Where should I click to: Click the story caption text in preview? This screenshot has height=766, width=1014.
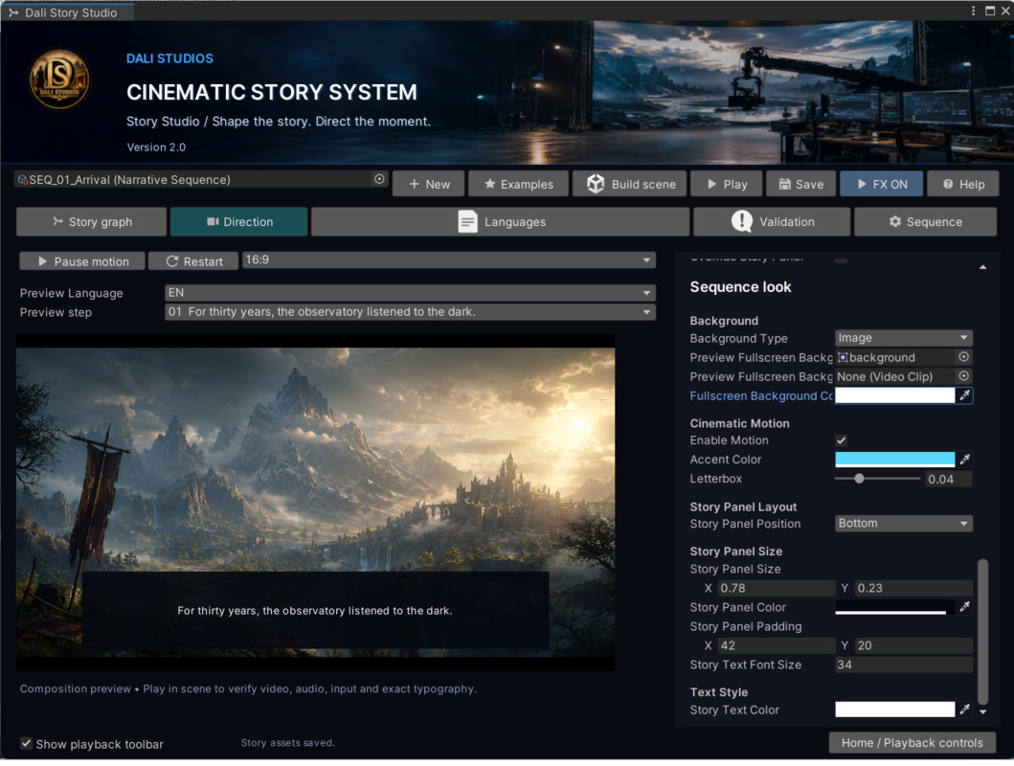pyautogui.click(x=315, y=611)
